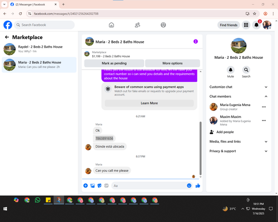Expand Privacy & support section
The image size is (278, 222).
click(239, 151)
